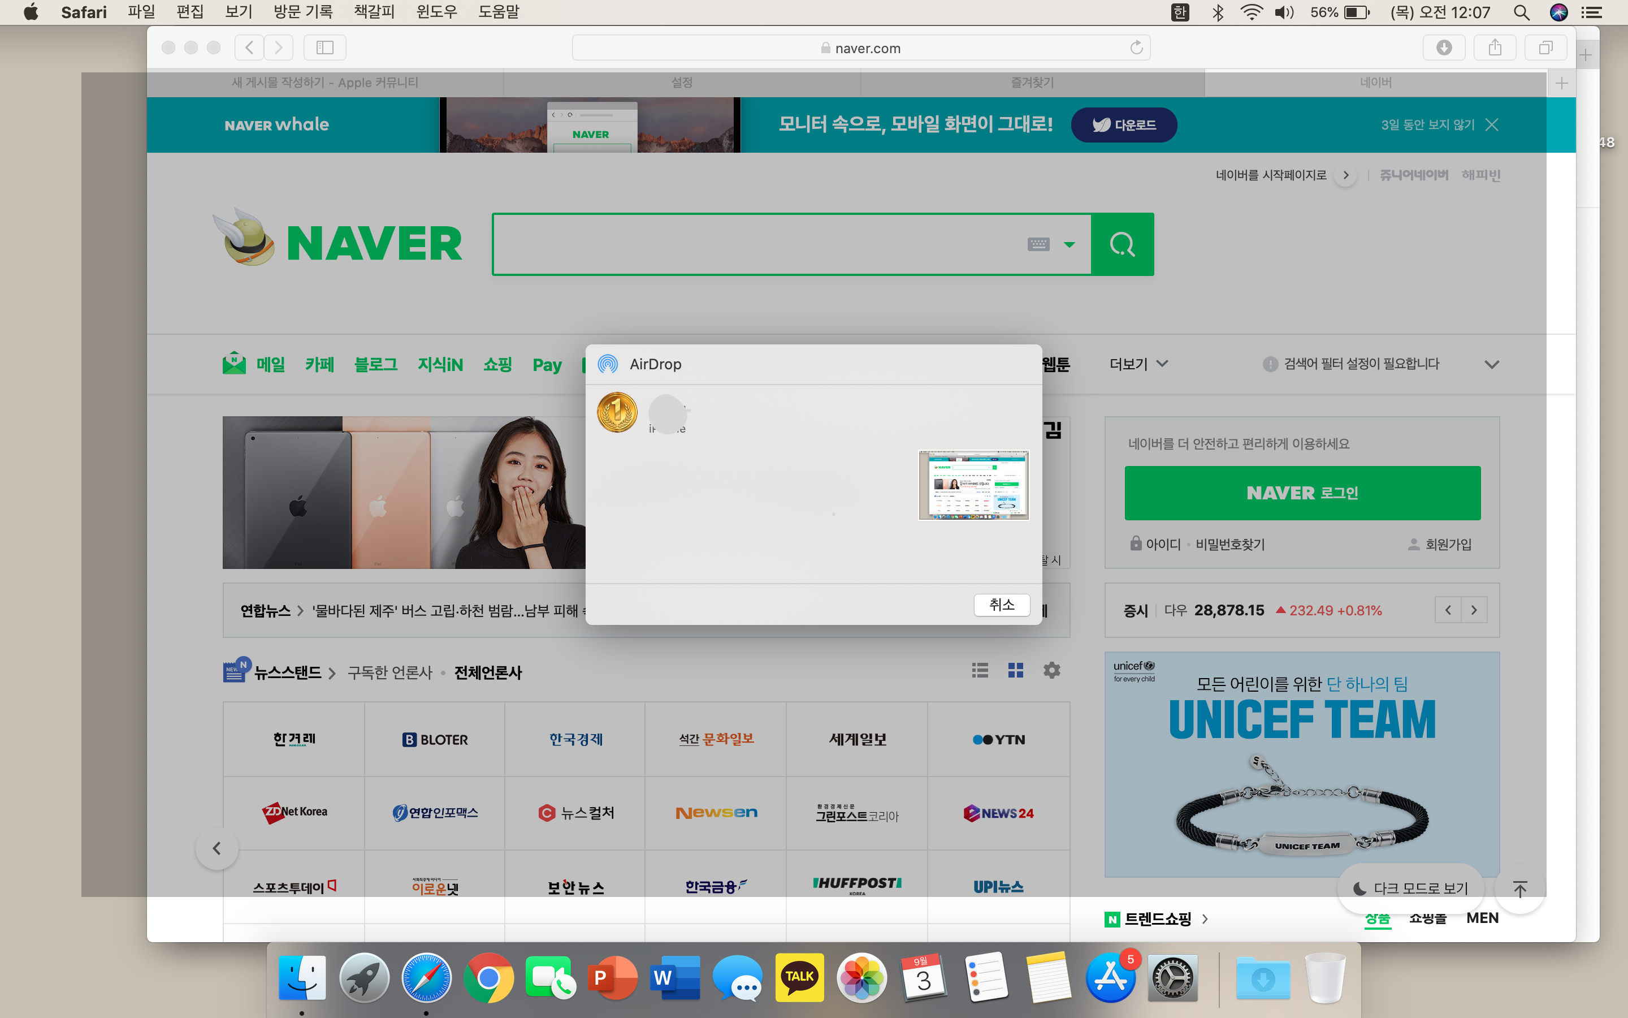Click 취소 button in AirDrop dialog
Image resolution: width=1628 pixels, height=1018 pixels.
[x=1002, y=605]
